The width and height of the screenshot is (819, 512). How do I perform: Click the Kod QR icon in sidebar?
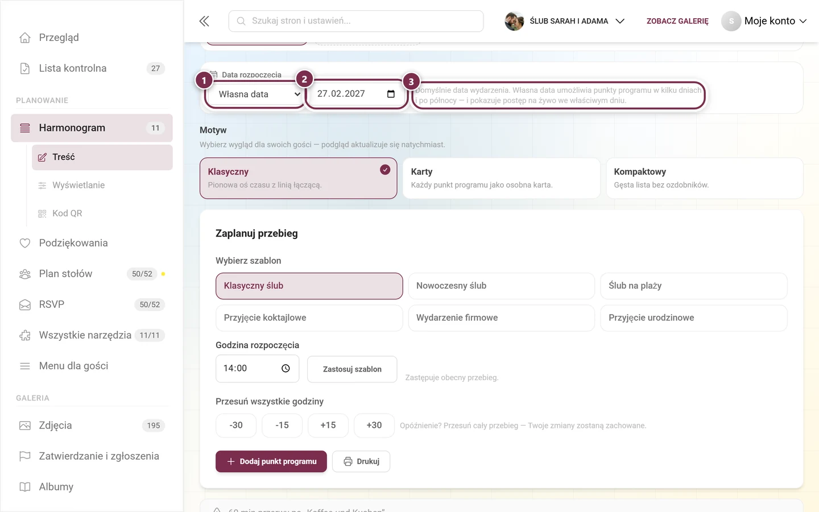click(42, 213)
